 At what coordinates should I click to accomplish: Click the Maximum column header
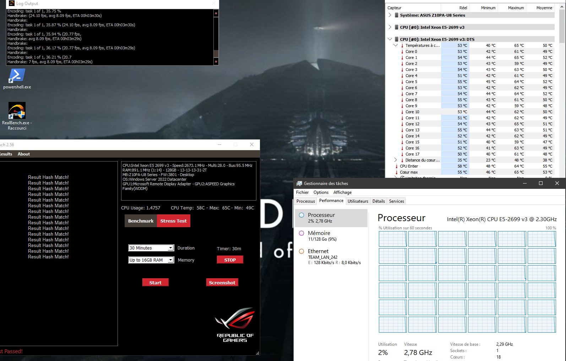512,8
